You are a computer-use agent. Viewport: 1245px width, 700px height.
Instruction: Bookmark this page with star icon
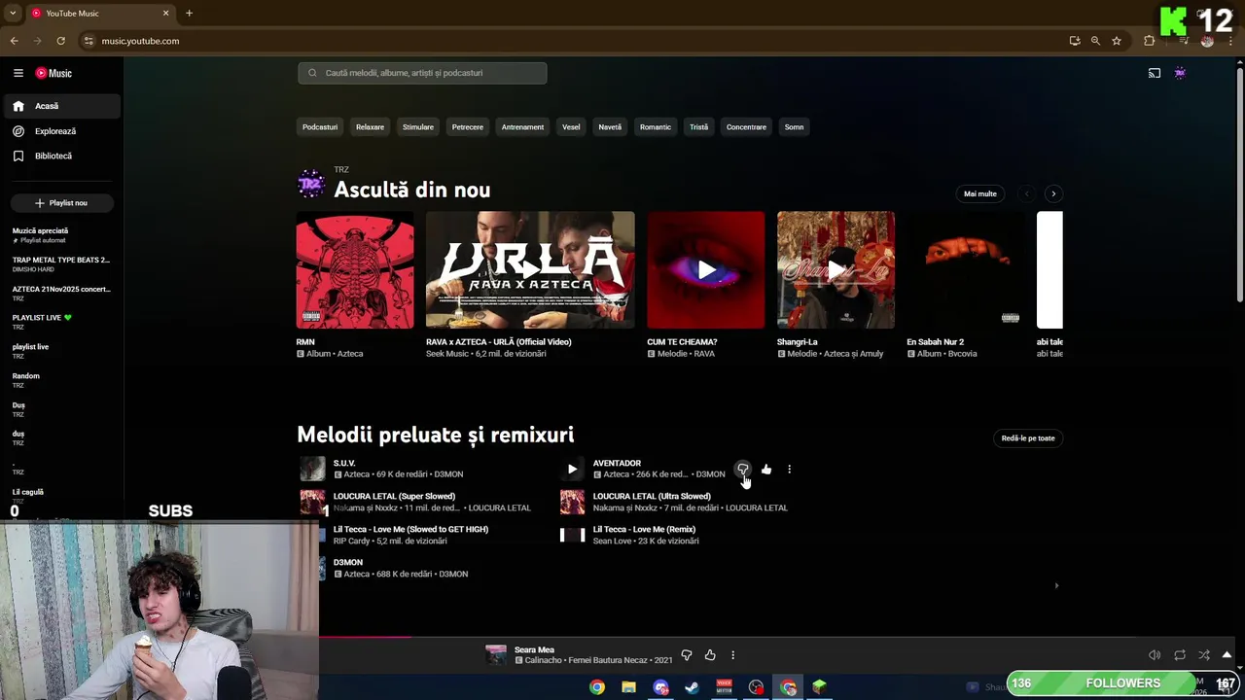1117,41
